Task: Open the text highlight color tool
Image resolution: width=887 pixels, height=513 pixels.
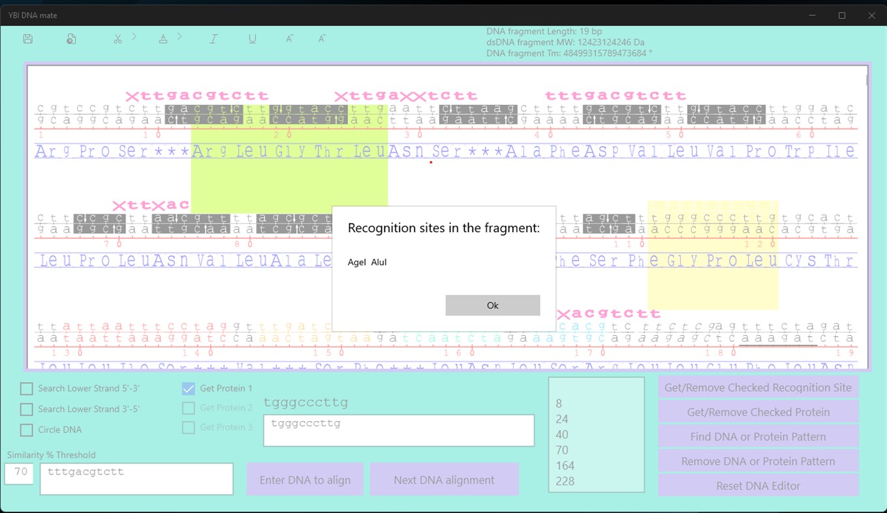Action: tap(163, 39)
